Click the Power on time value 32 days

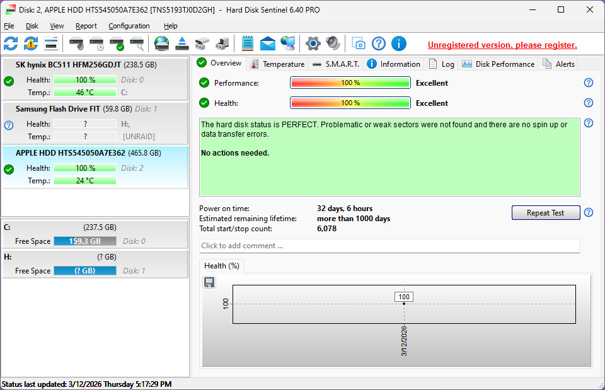click(345, 209)
